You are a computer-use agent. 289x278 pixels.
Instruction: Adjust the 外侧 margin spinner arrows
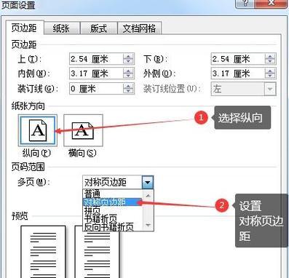tap(270, 74)
